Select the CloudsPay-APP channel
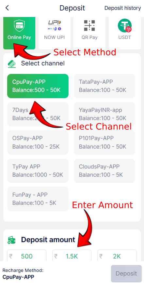 click(x=104, y=171)
